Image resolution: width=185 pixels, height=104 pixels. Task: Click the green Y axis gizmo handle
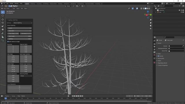click(151, 15)
